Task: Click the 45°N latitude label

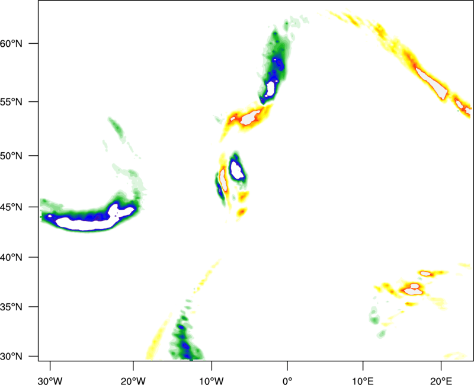Action: click(x=11, y=207)
